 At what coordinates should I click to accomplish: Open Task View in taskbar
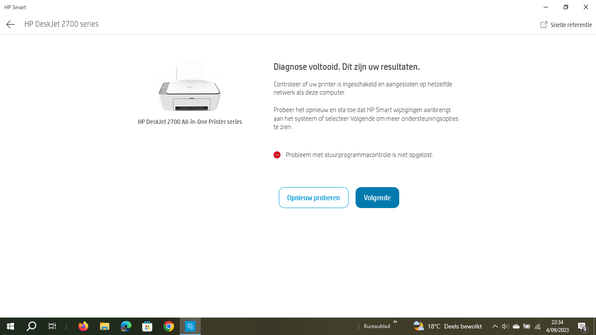pos(52,326)
